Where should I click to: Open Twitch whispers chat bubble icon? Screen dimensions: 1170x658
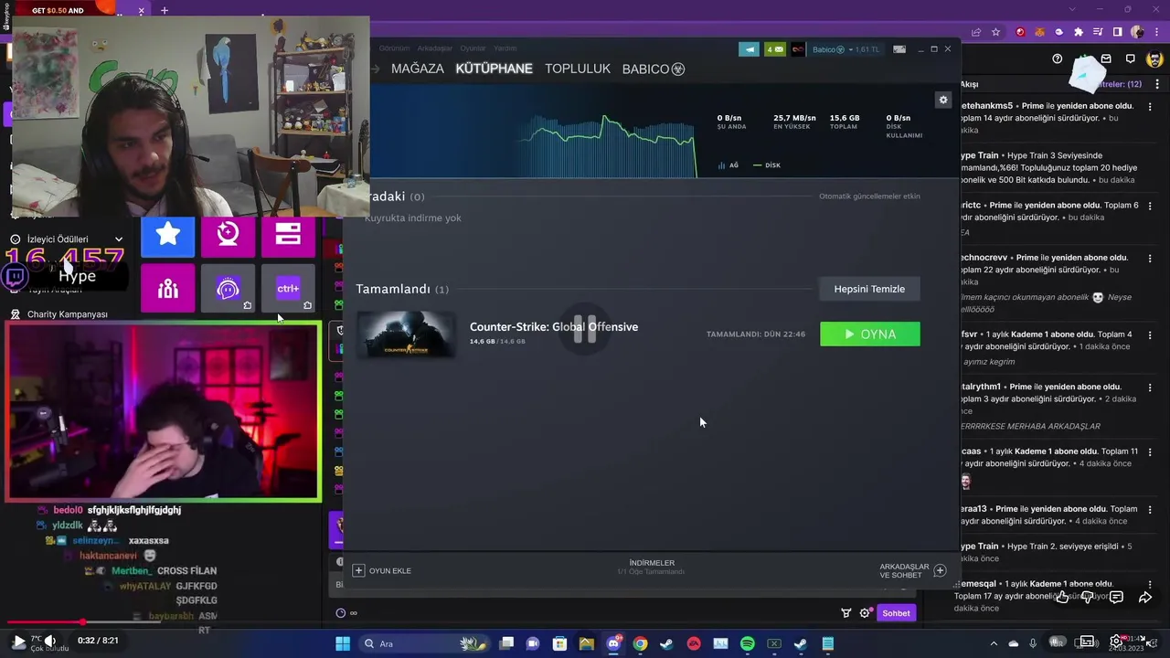pyautogui.click(x=1131, y=58)
